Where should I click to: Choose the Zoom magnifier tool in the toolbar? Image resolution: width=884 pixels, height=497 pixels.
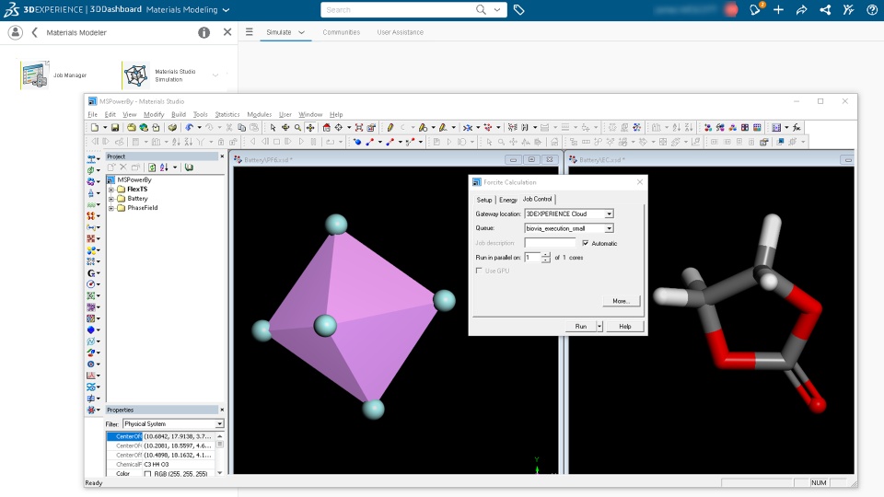point(297,128)
